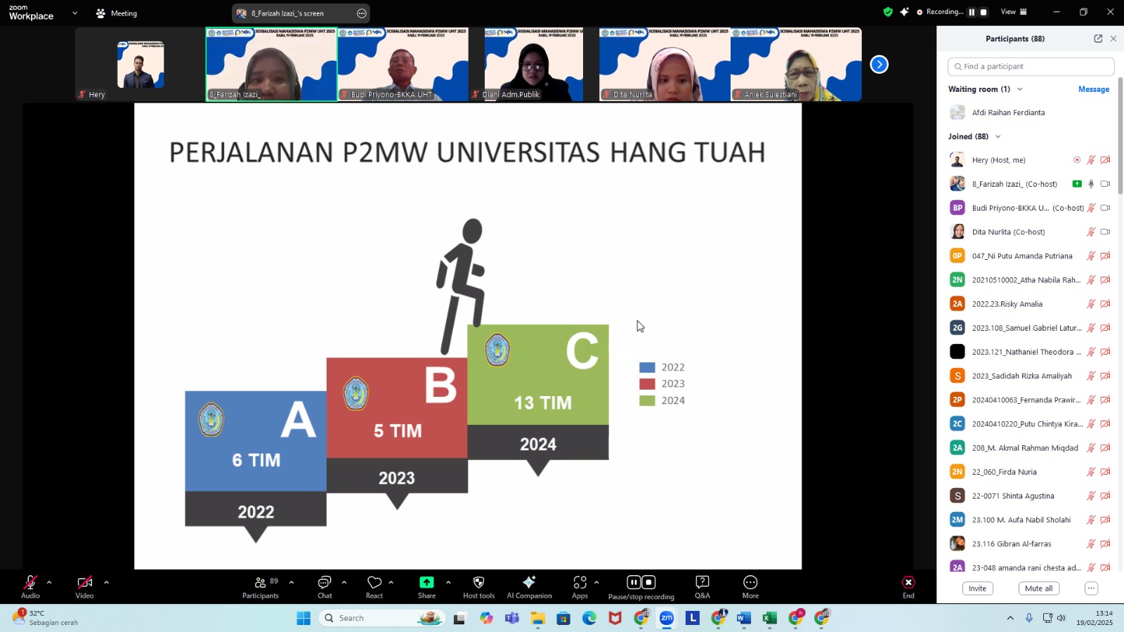
Task: Start the Video camera
Action: click(84, 583)
